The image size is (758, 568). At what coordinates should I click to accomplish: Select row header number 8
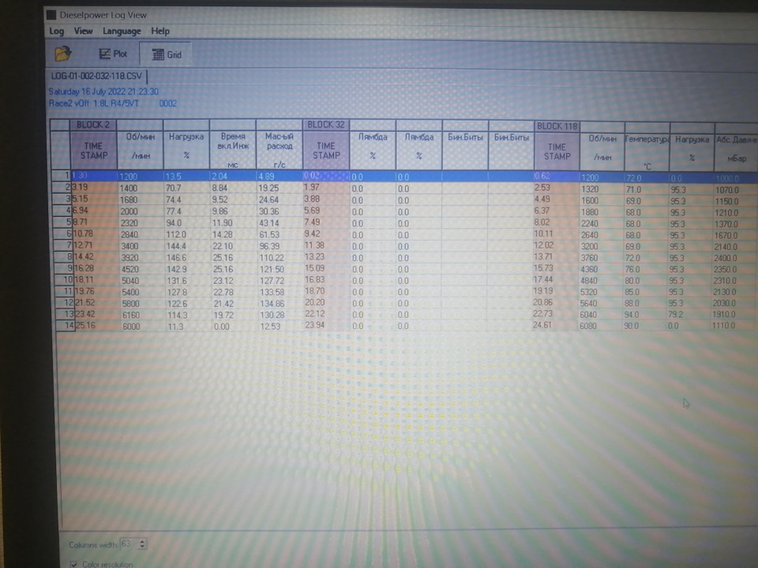pos(62,257)
